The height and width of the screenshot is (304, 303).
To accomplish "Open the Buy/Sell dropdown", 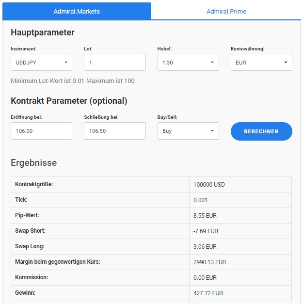I will click(x=188, y=131).
